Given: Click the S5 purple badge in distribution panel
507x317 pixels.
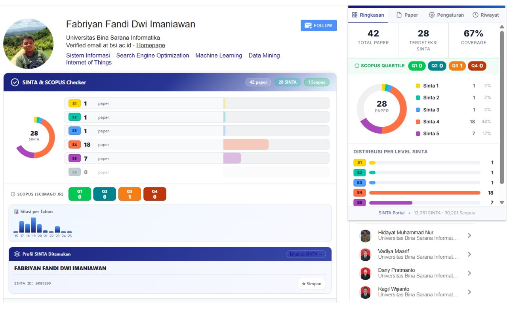Looking at the screenshot, I should pos(359,202).
